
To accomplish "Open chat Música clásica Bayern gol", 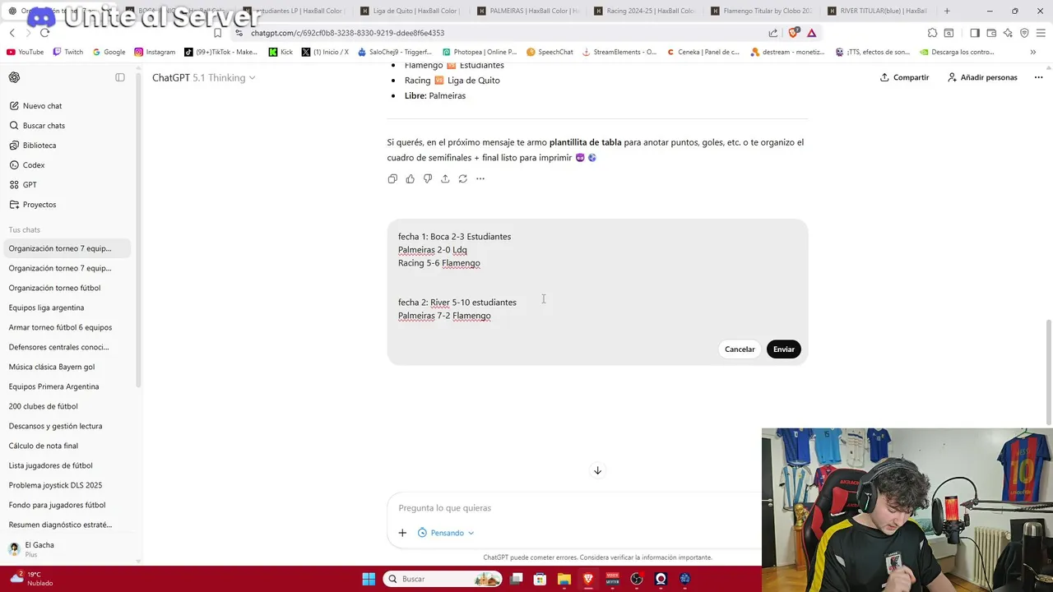I will coord(69,367).
